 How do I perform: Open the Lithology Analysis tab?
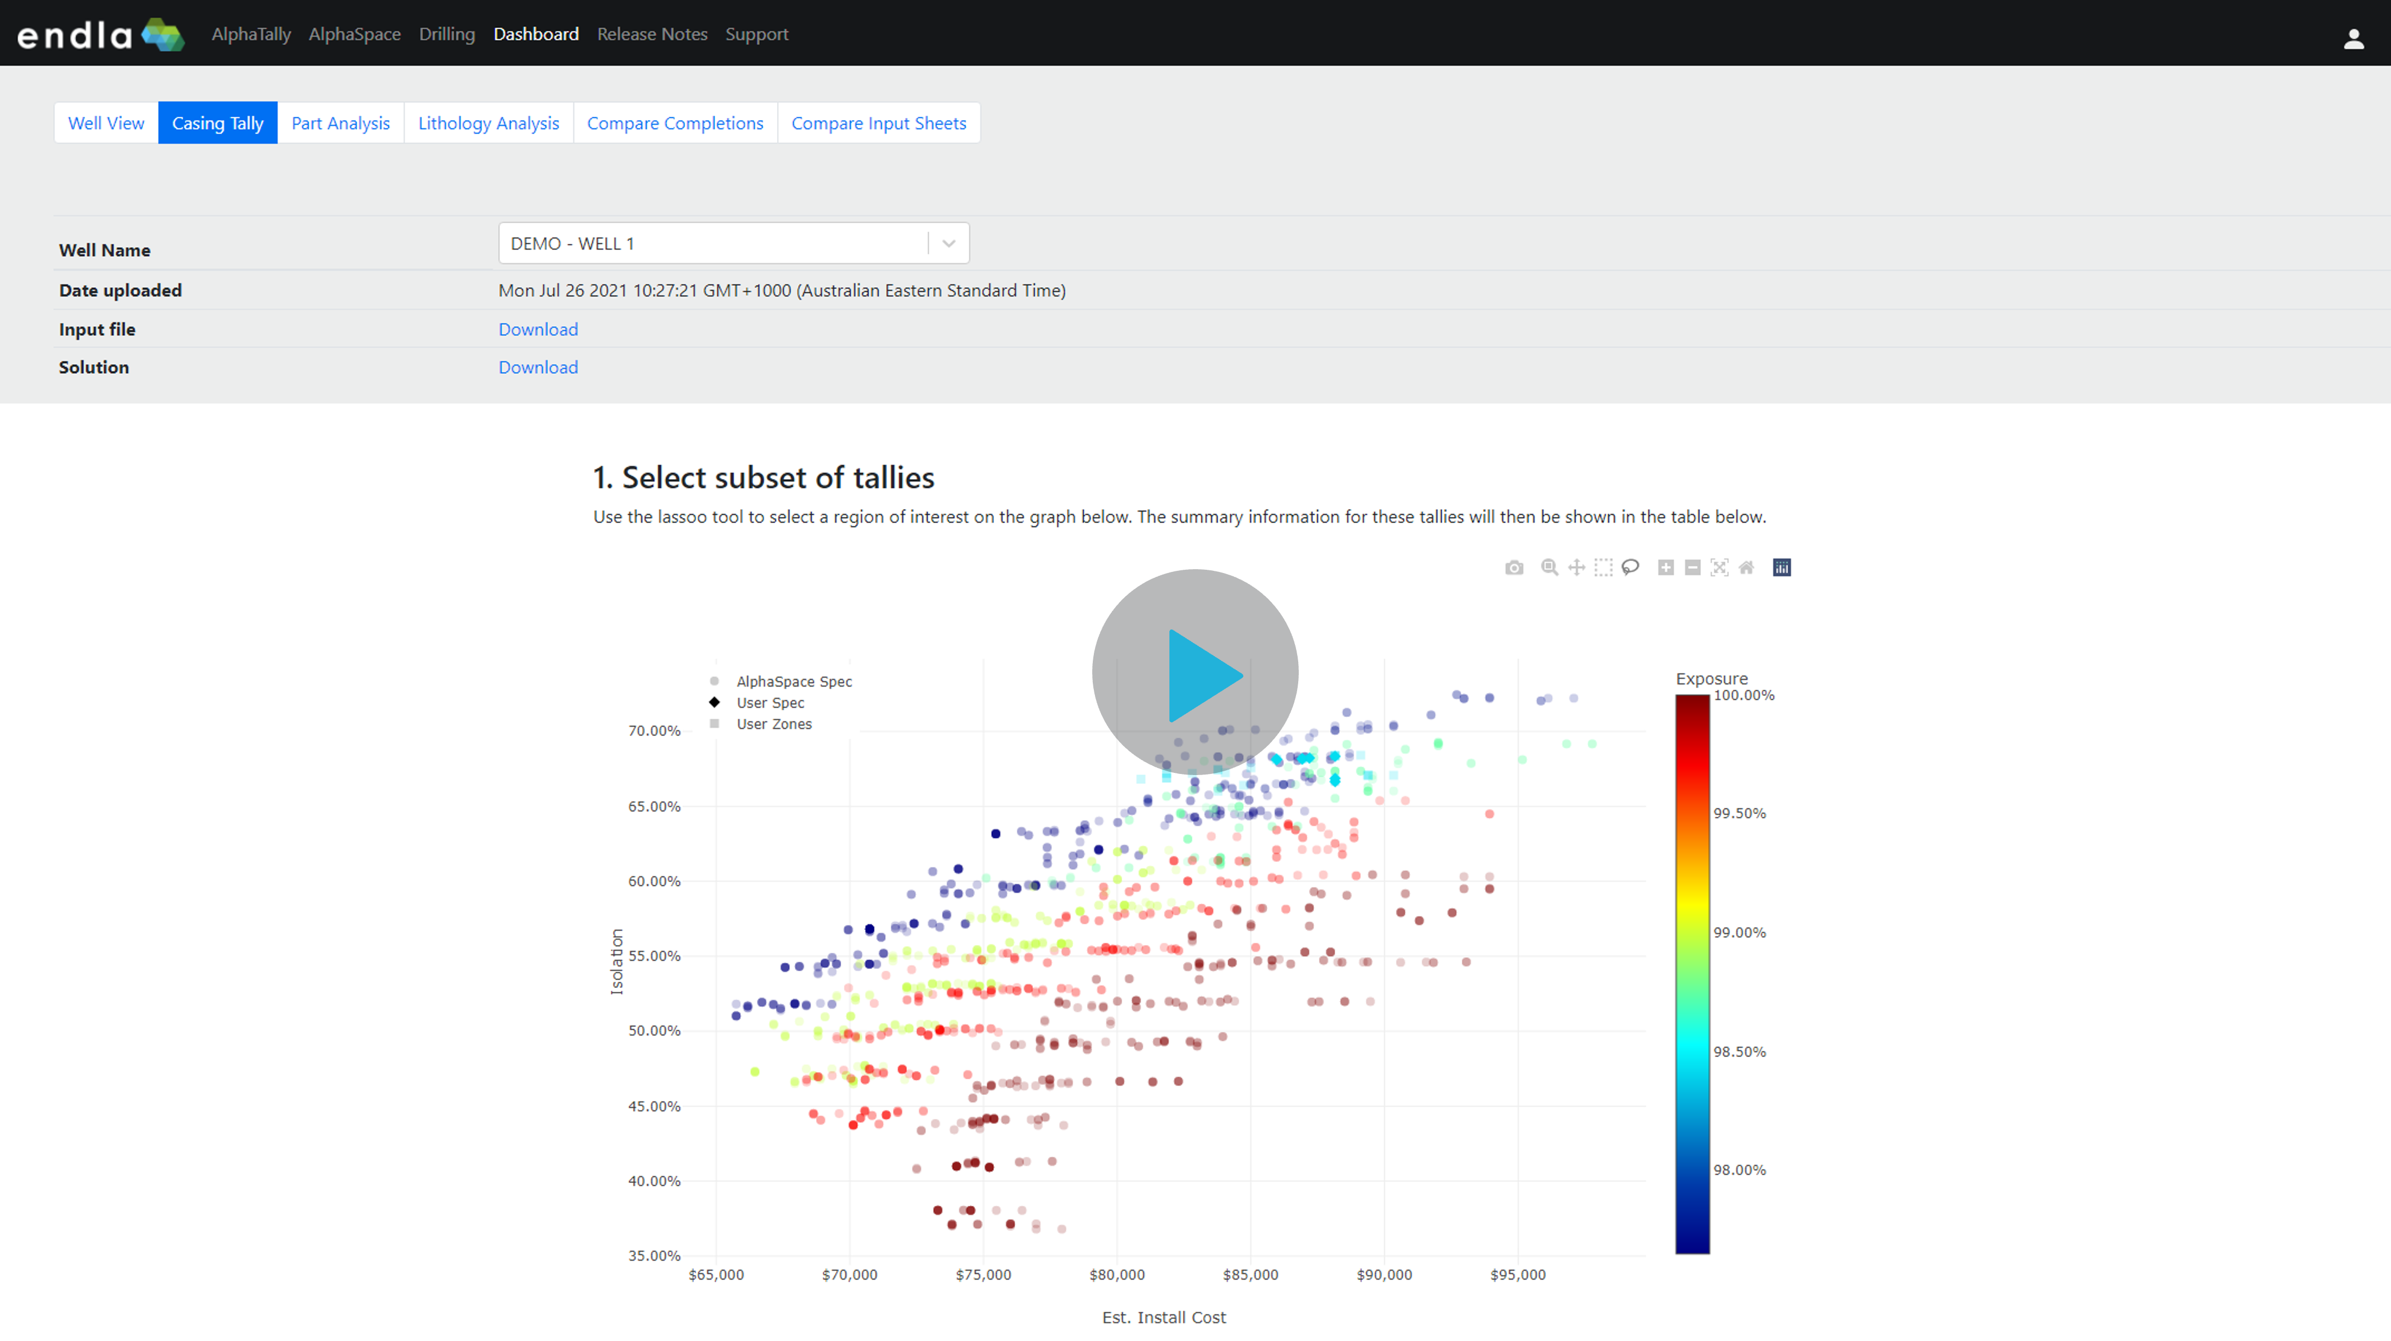pos(488,123)
